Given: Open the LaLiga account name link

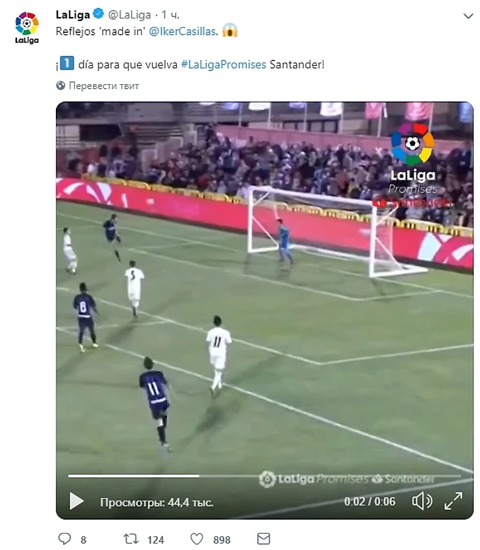Looking at the screenshot, I should click(73, 14).
